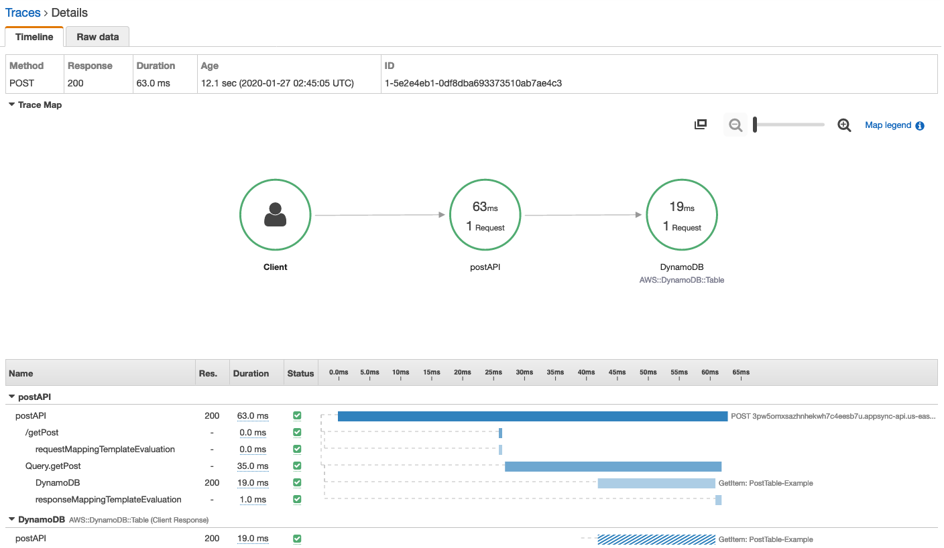Viewport: 944px width, 548px height.
Task: Click the fit-map-to-window icon
Action: pyautogui.click(x=700, y=124)
